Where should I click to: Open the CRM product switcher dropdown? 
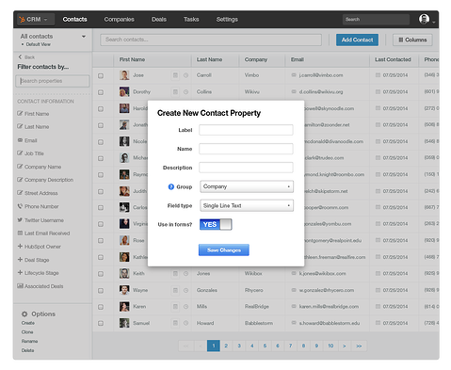tap(35, 20)
